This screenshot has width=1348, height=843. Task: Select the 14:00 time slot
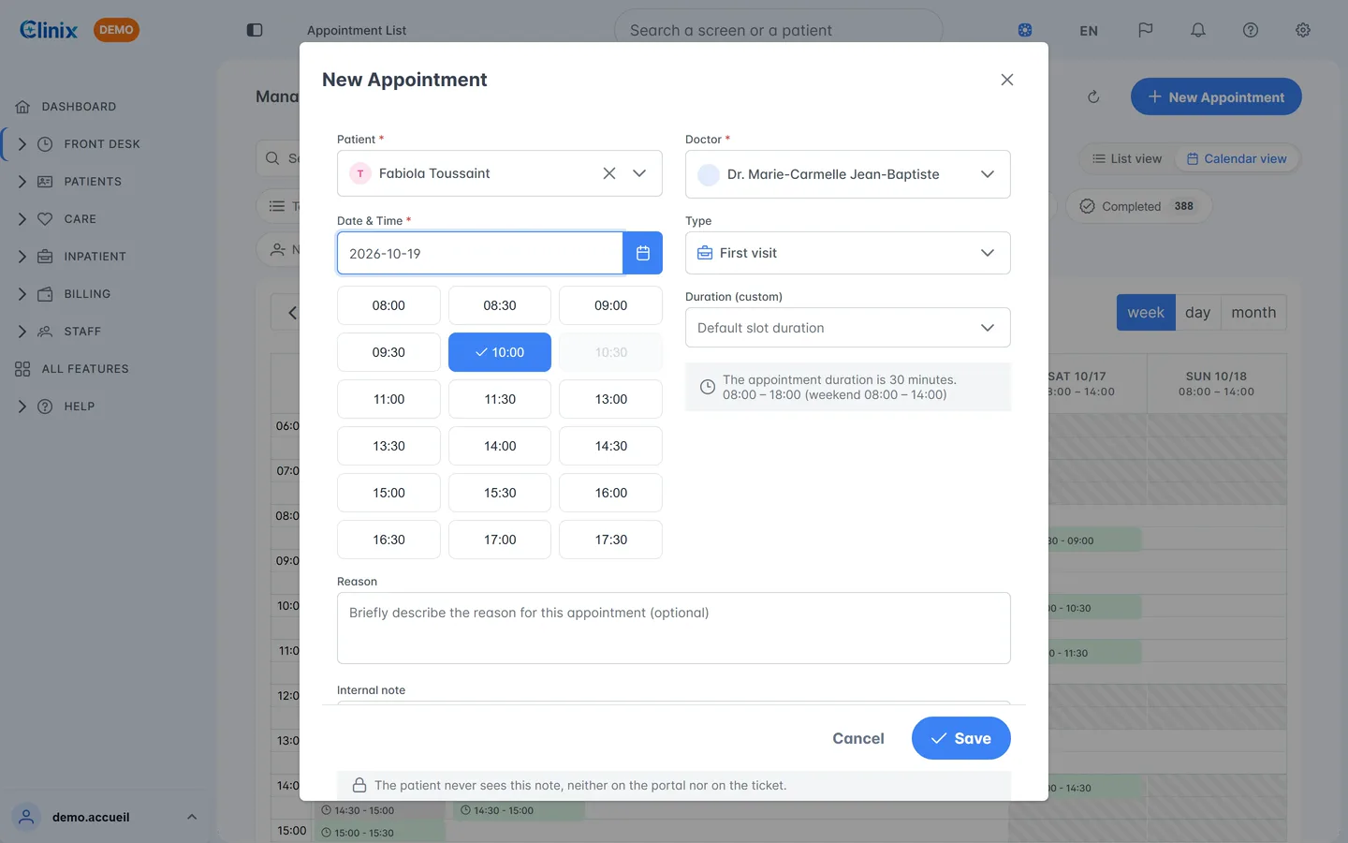tap(500, 446)
